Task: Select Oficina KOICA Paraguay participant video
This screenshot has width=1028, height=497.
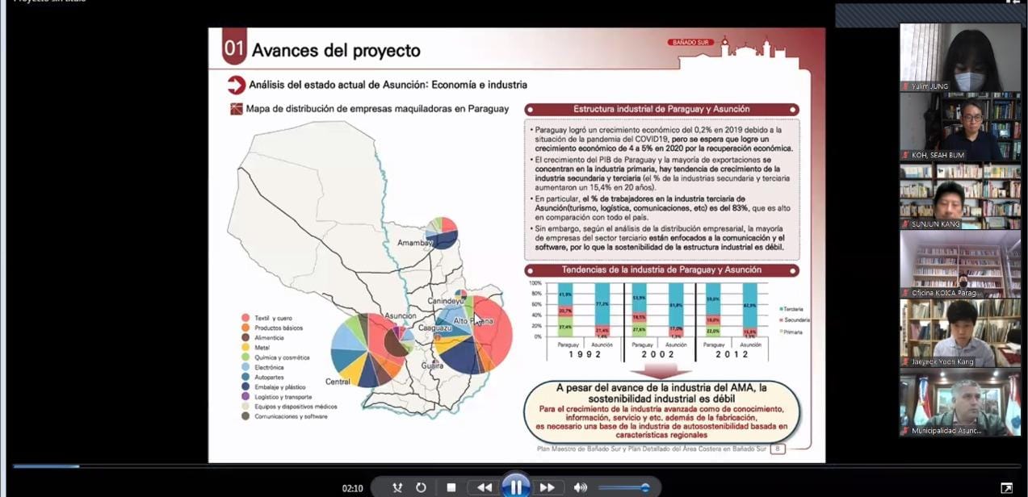Action: [960, 265]
